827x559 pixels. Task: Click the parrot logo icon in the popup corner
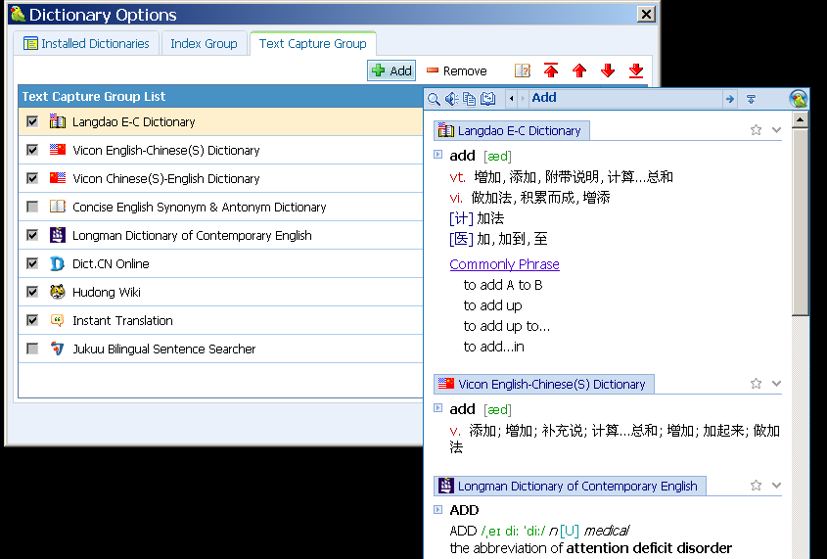click(799, 99)
